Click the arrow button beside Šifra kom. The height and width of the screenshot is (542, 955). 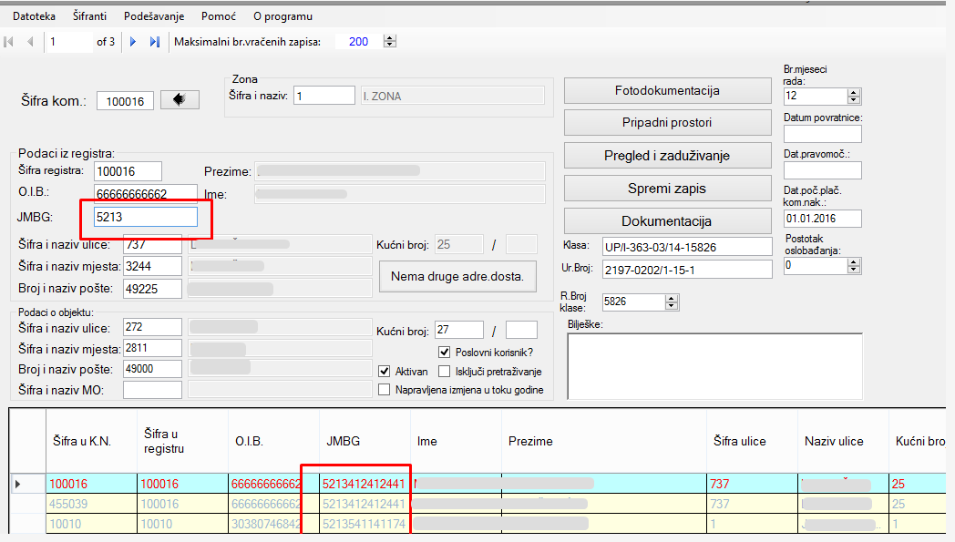click(x=180, y=100)
